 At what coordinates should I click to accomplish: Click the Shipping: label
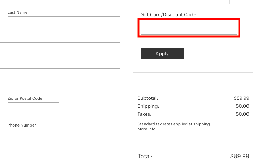(x=148, y=106)
